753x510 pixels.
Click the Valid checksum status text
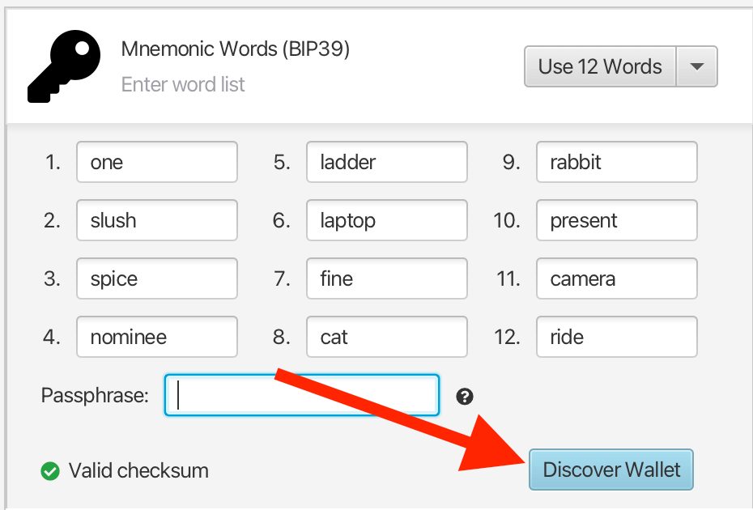click(x=138, y=470)
